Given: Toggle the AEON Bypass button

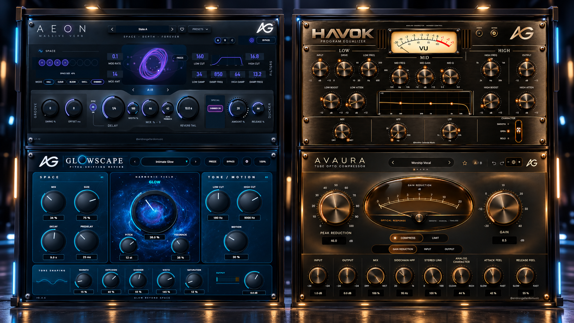Looking at the screenshot, I should pos(266,40).
